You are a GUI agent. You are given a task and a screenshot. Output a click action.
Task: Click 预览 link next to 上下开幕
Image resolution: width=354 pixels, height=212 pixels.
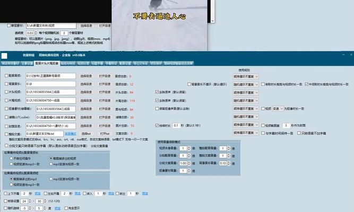click(38, 193)
